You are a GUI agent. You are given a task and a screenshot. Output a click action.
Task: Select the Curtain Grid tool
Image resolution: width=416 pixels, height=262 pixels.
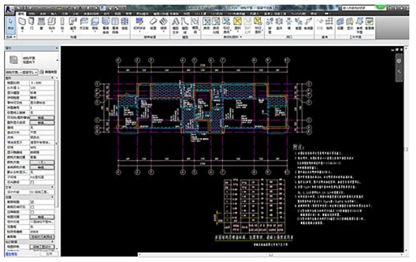(x=115, y=25)
